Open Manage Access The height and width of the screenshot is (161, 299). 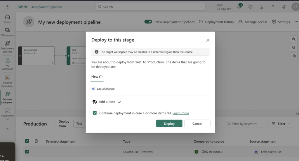tap(253, 22)
